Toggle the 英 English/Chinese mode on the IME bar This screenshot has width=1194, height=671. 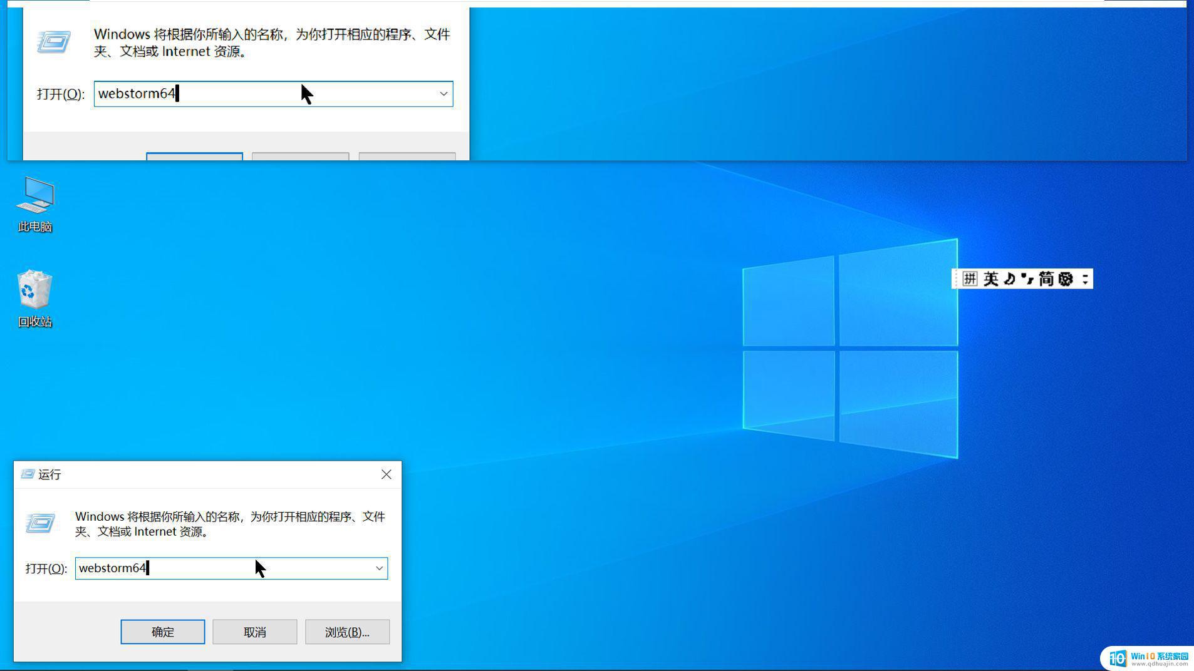point(990,279)
